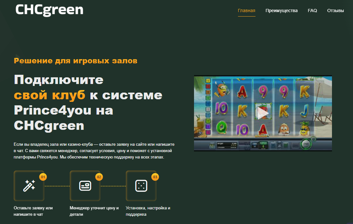
Task: Click the orange 03 step badge
Action: (x=155, y=177)
